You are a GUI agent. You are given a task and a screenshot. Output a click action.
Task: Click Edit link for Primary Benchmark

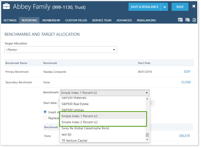(187, 72)
